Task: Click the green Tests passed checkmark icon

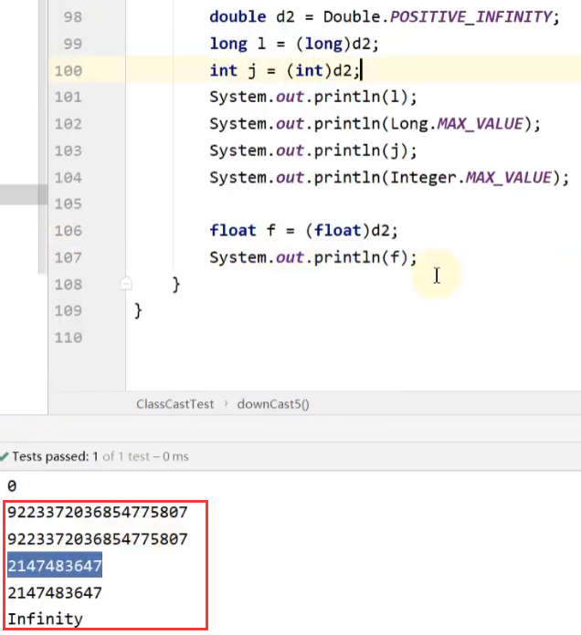Action: click(4, 456)
